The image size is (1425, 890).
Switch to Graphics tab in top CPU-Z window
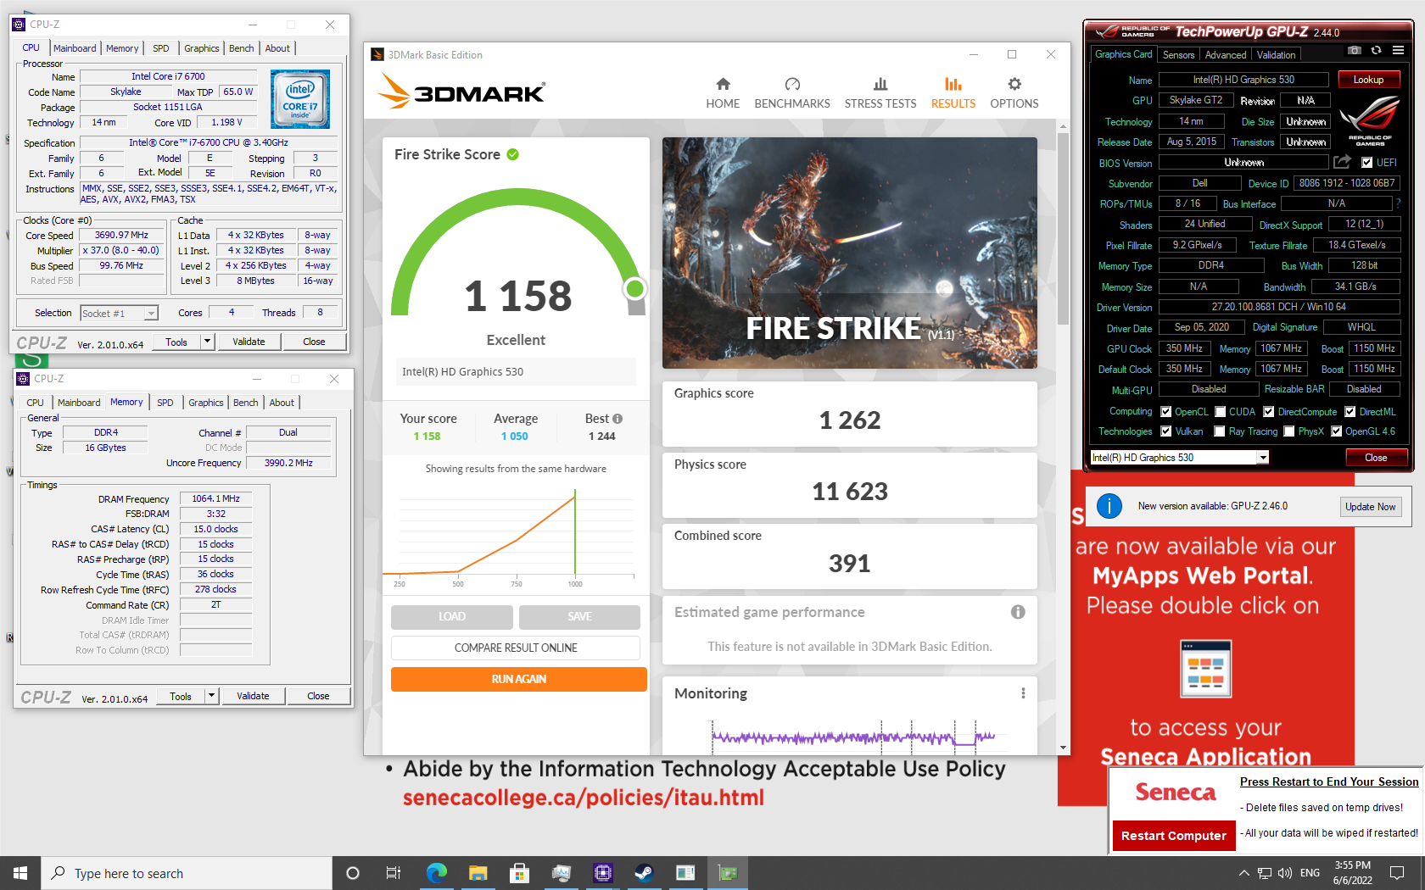[x=202, y=48]
